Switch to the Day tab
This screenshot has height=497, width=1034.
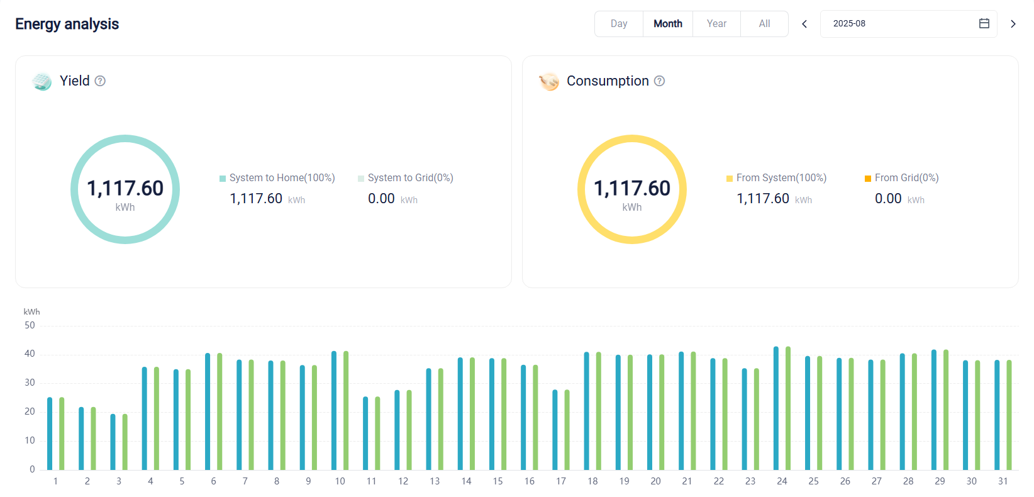619,24
